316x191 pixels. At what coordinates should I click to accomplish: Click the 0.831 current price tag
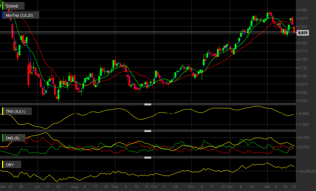coord(303,33)
